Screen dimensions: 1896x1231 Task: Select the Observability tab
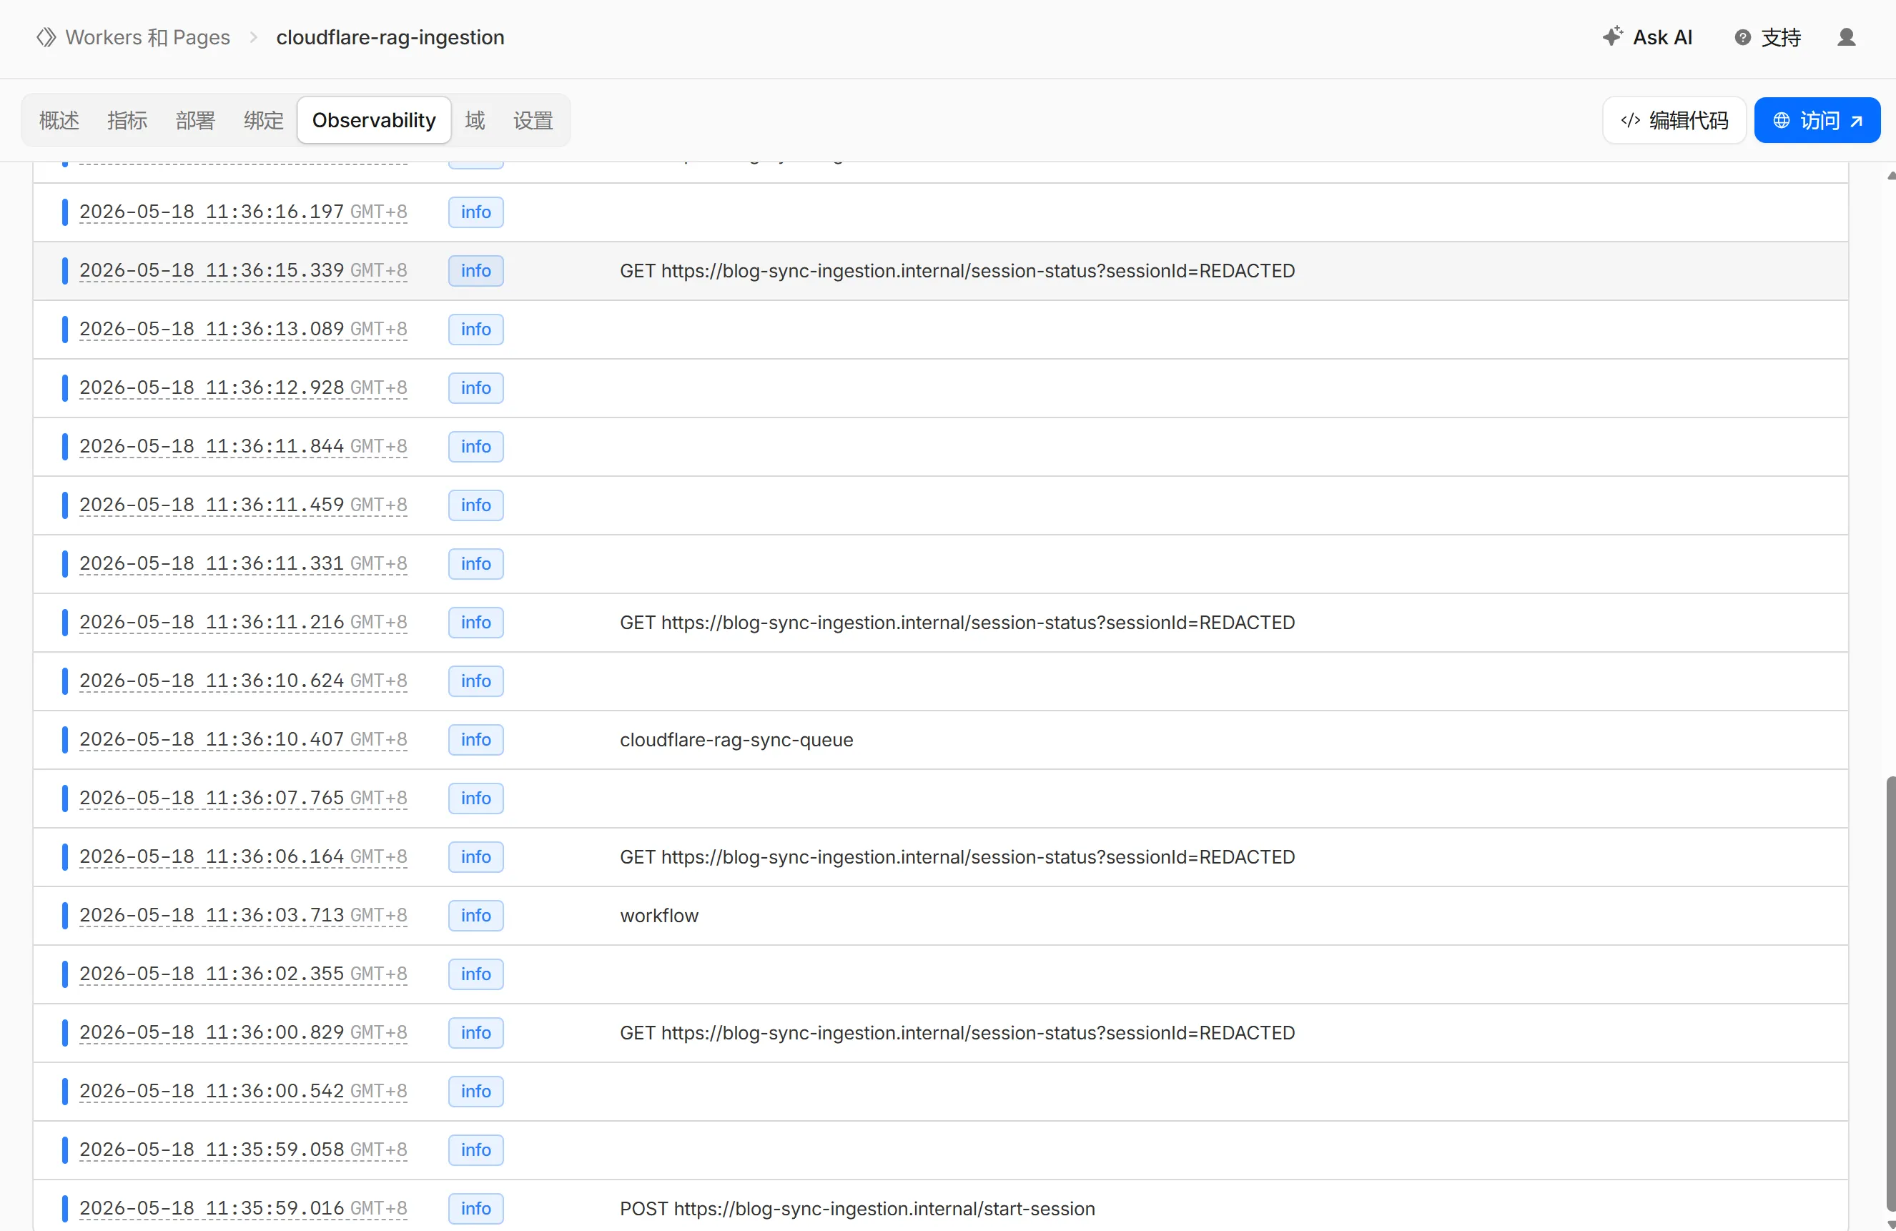pyautogui.click(x=375, y=120)
